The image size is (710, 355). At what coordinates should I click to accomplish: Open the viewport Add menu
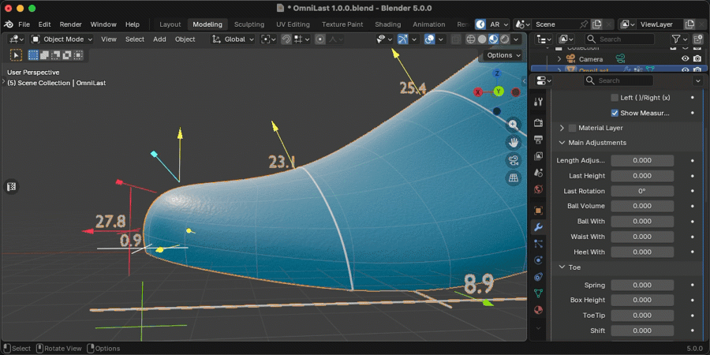pos(159,39)
